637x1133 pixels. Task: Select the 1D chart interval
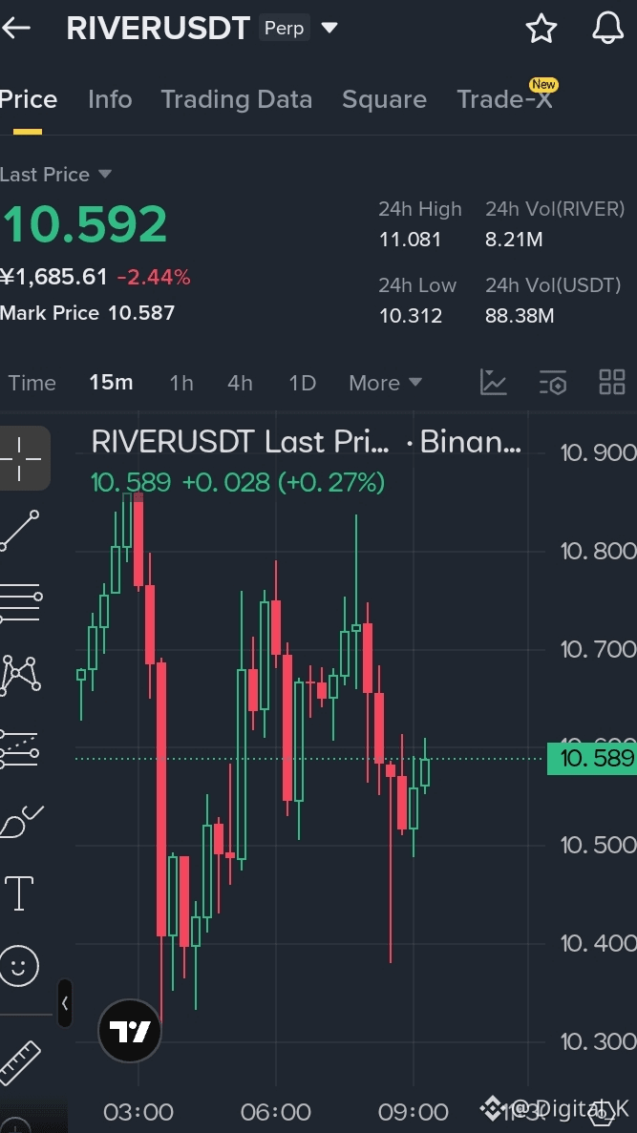[x=302, y=382]
